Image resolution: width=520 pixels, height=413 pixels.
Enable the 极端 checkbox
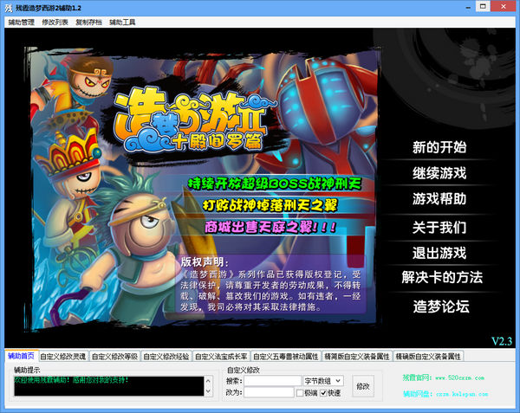[x=300, y=393]
